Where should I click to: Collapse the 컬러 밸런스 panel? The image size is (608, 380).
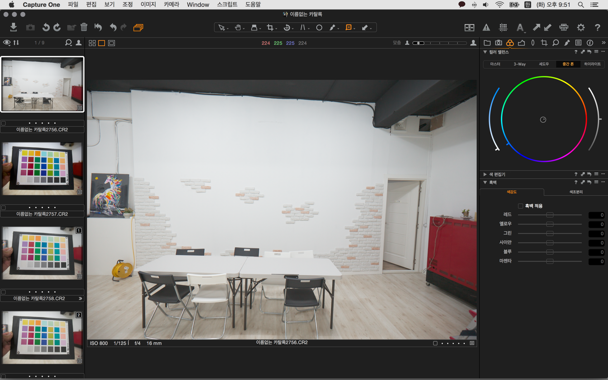[485, 52]
